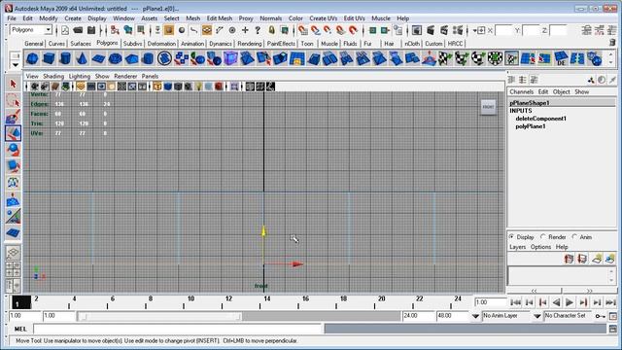Click the lock icon in status line
Viewport: 622px width, 350px height.
click(x=271, y=30)
